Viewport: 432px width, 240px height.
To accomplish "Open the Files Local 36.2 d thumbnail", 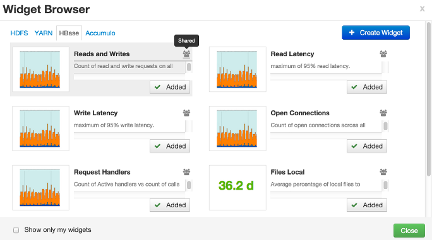I will pyautogui.click(x=237, y=188).
